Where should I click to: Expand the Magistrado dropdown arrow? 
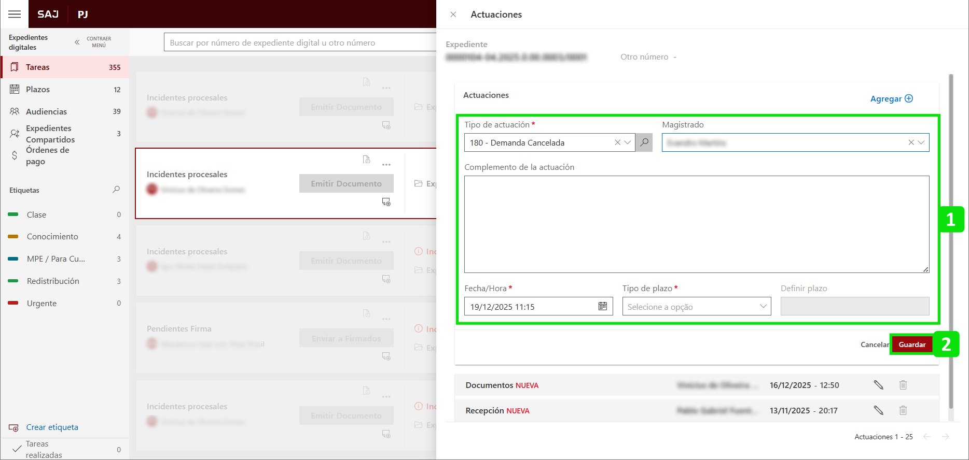tap(921, 142)
